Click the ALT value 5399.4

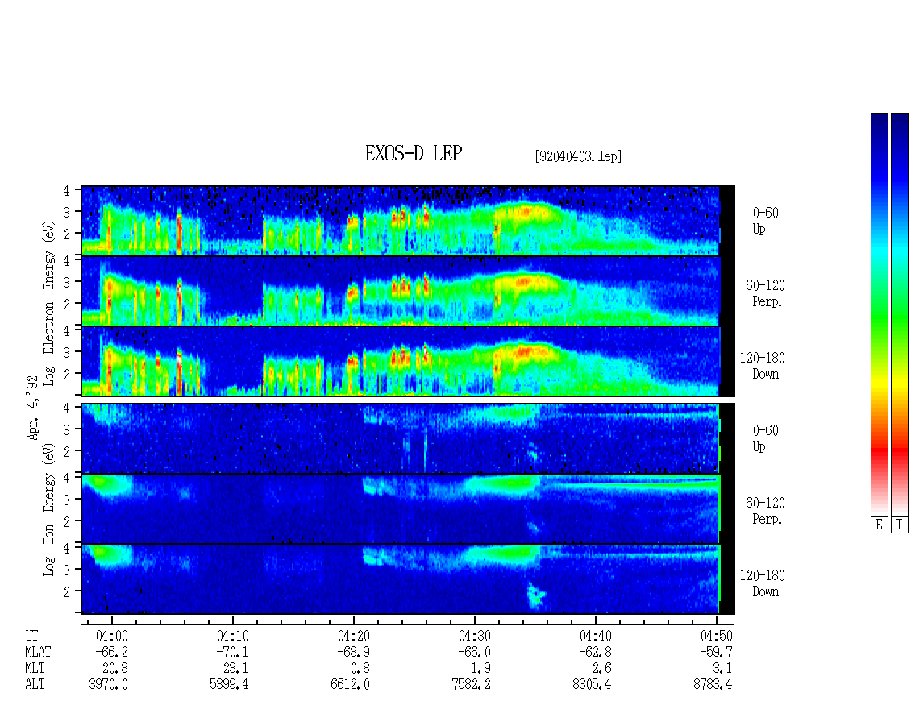click(x=229, y=685)
